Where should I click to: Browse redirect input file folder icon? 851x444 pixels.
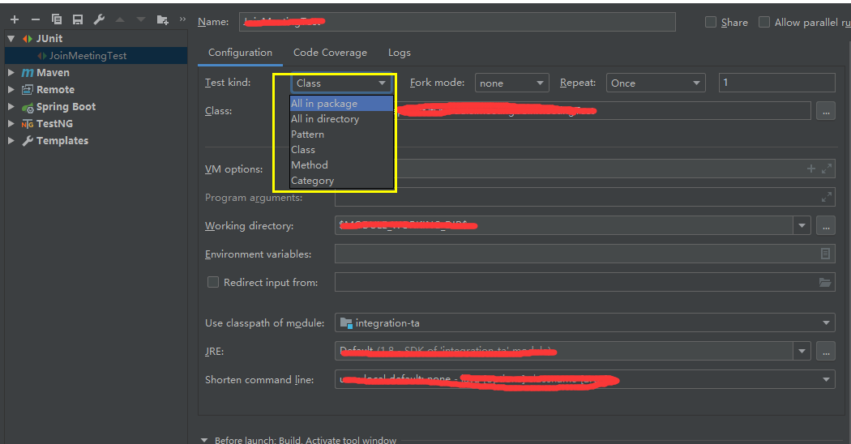[825, 282]
